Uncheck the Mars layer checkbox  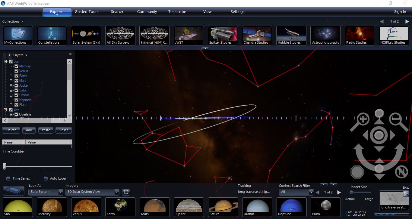pos(17,81)
